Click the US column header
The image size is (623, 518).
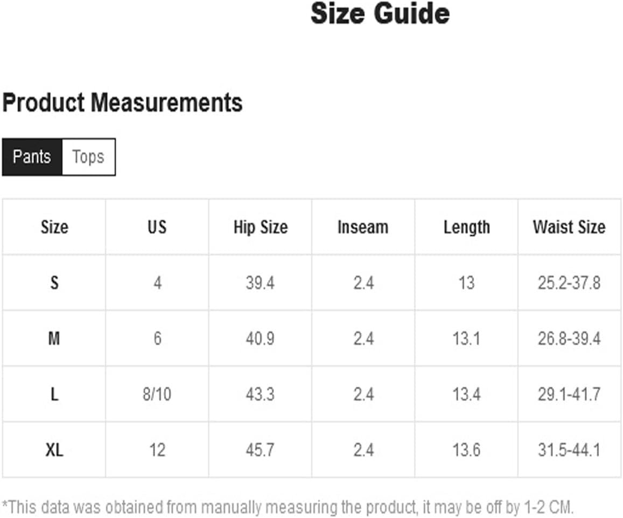point(157,227)
